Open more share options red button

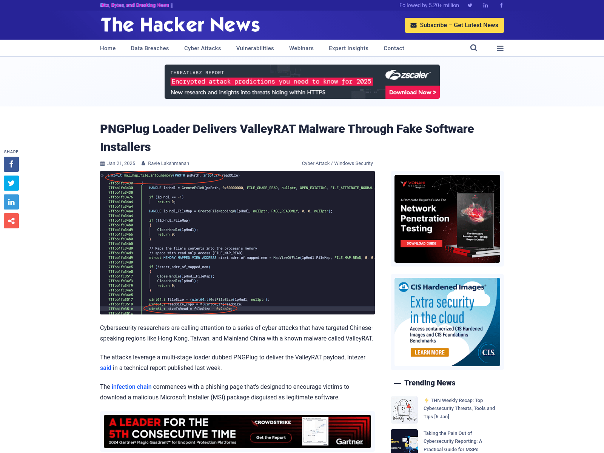tap(11, 221)
